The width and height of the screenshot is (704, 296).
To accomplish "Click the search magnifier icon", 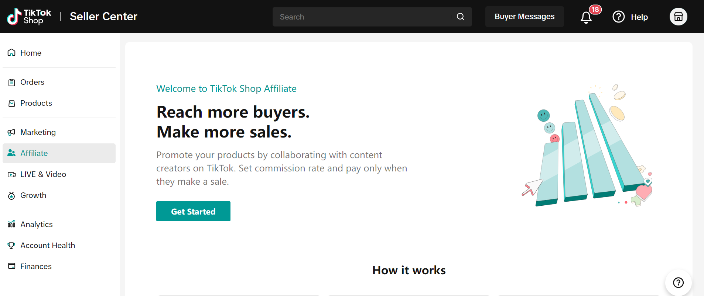I will tap(460, 17).
